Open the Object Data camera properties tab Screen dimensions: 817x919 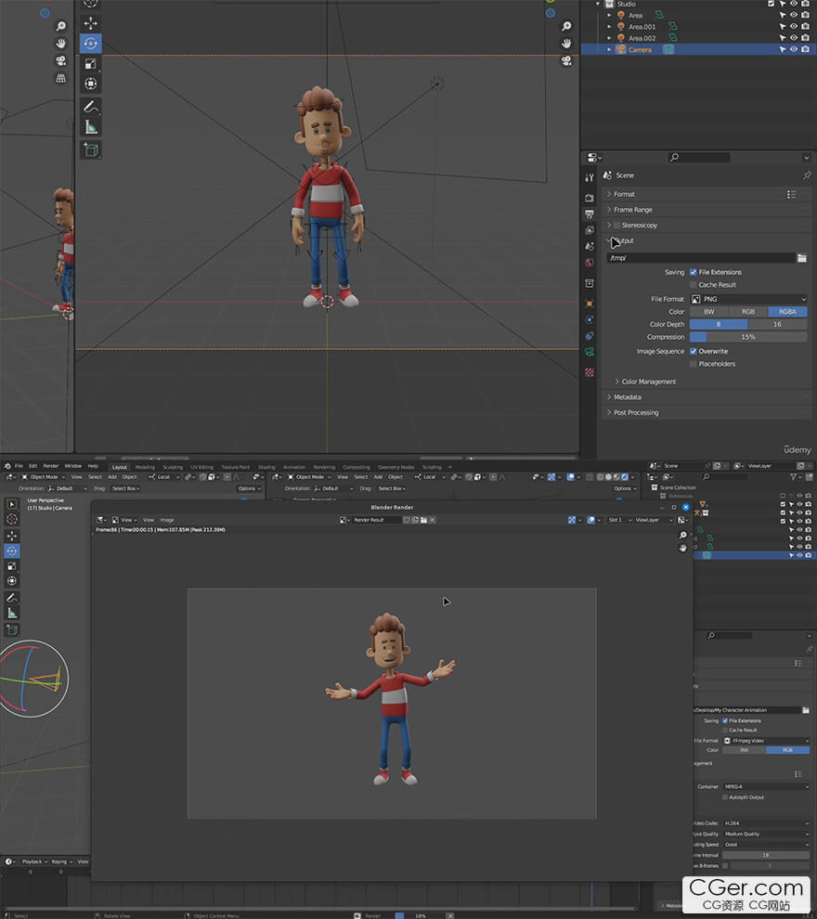pyautogui.click(x=589, y=352)
